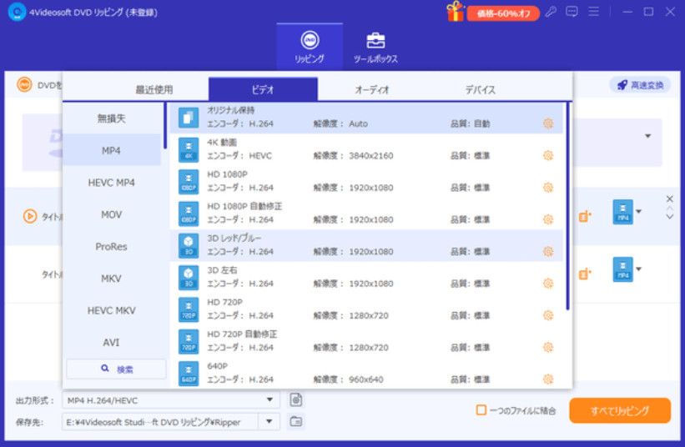Open settings gear for 4K 動画 preset

click(x=548, y=155)
